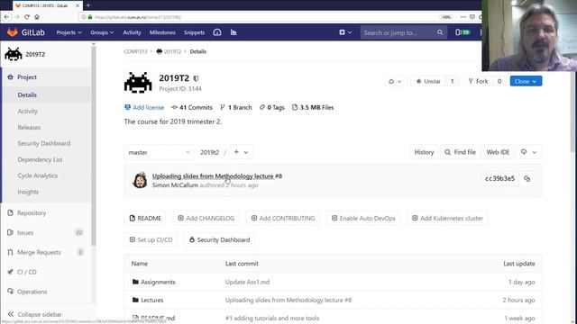Click Simon McCallum's avatar on latest commit
This screenshot has width=577, height=324.
140,180
